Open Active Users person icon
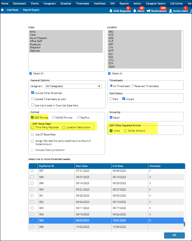192x241 pixels. tap(170, 11)
